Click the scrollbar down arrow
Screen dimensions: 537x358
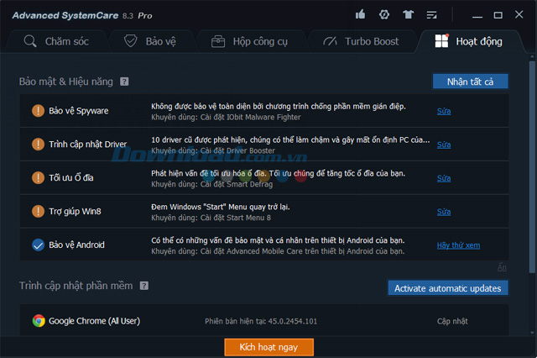pyautogui.click(x=532, y=332)
